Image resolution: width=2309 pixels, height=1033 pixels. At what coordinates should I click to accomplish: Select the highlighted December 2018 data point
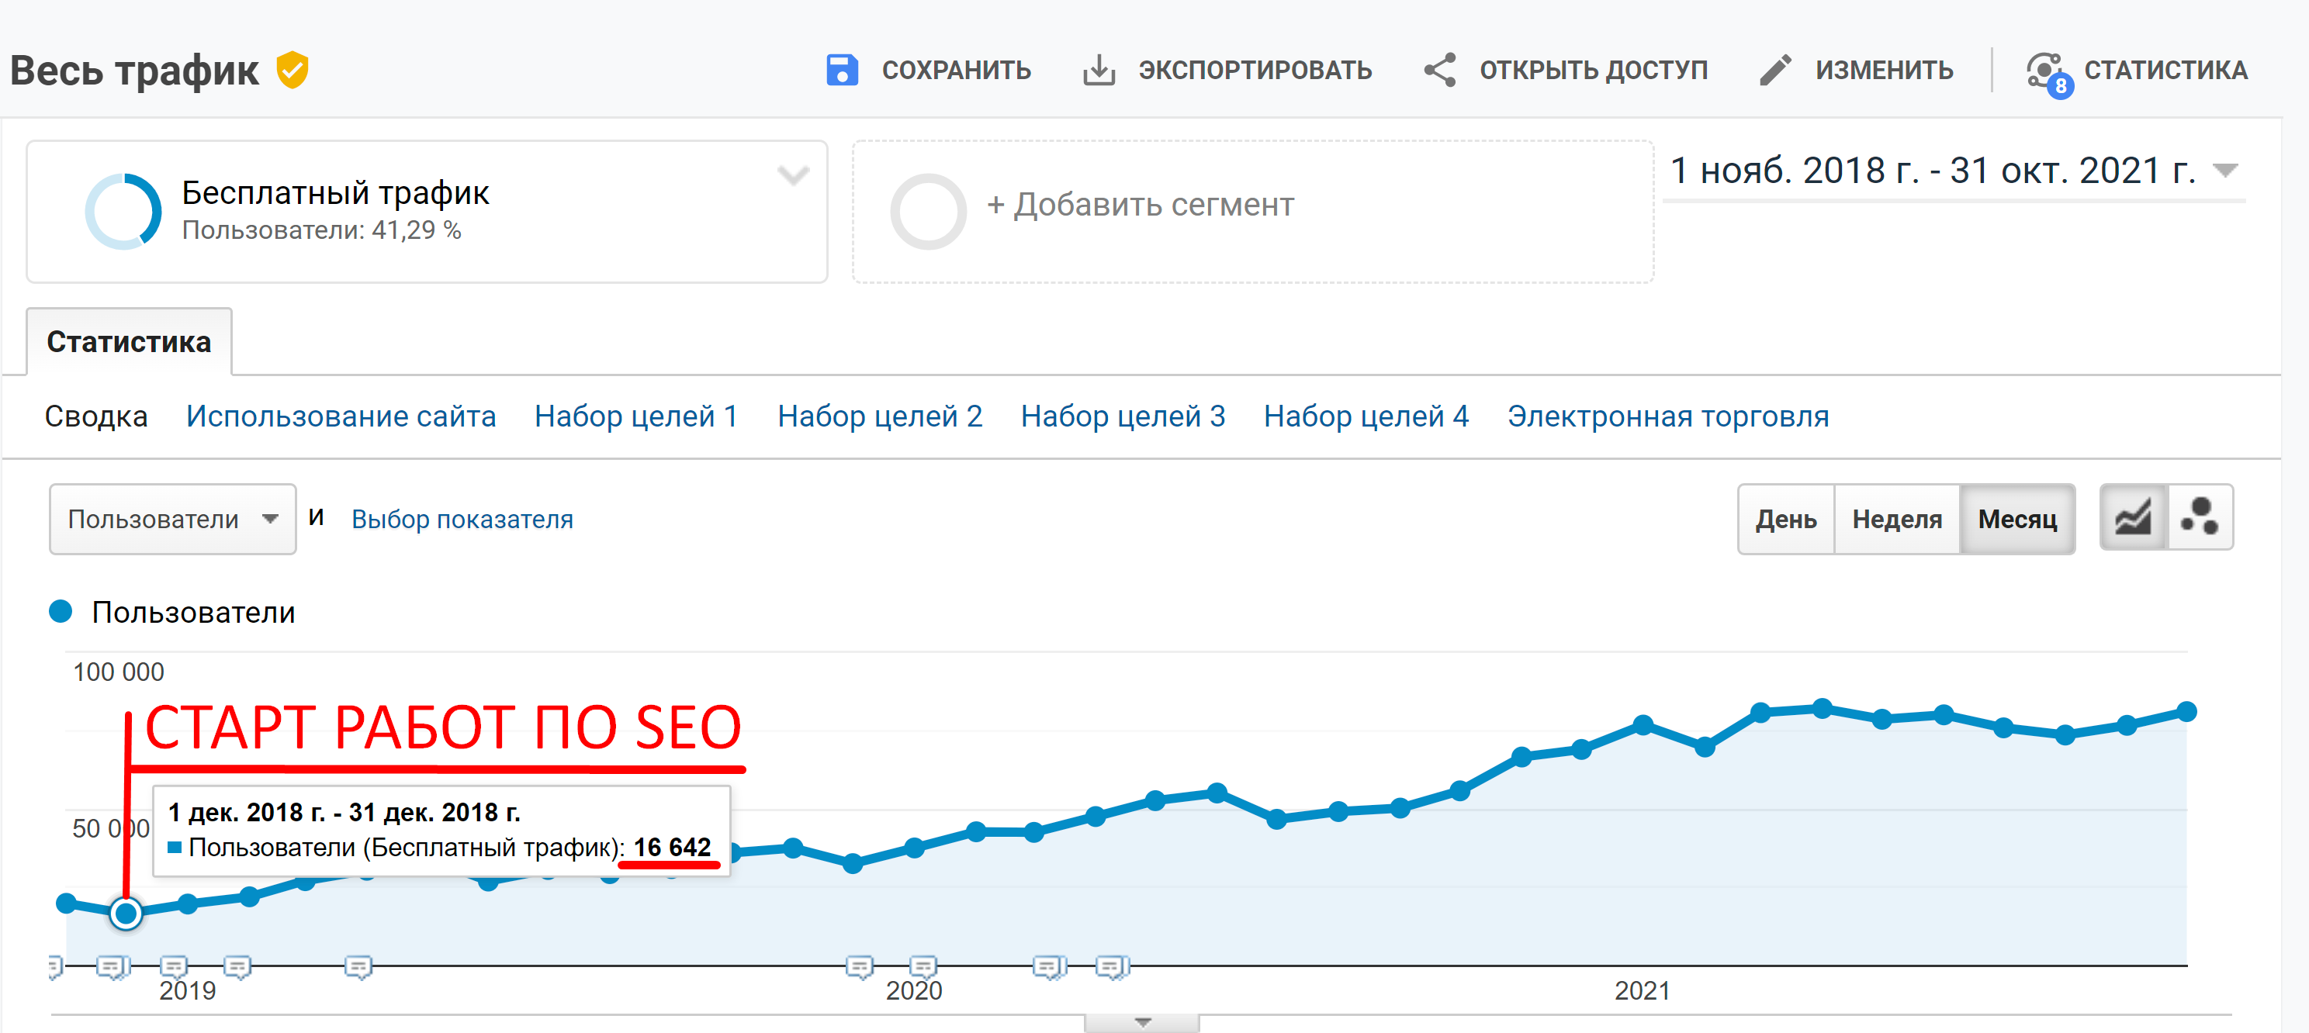tap(126, 913)
